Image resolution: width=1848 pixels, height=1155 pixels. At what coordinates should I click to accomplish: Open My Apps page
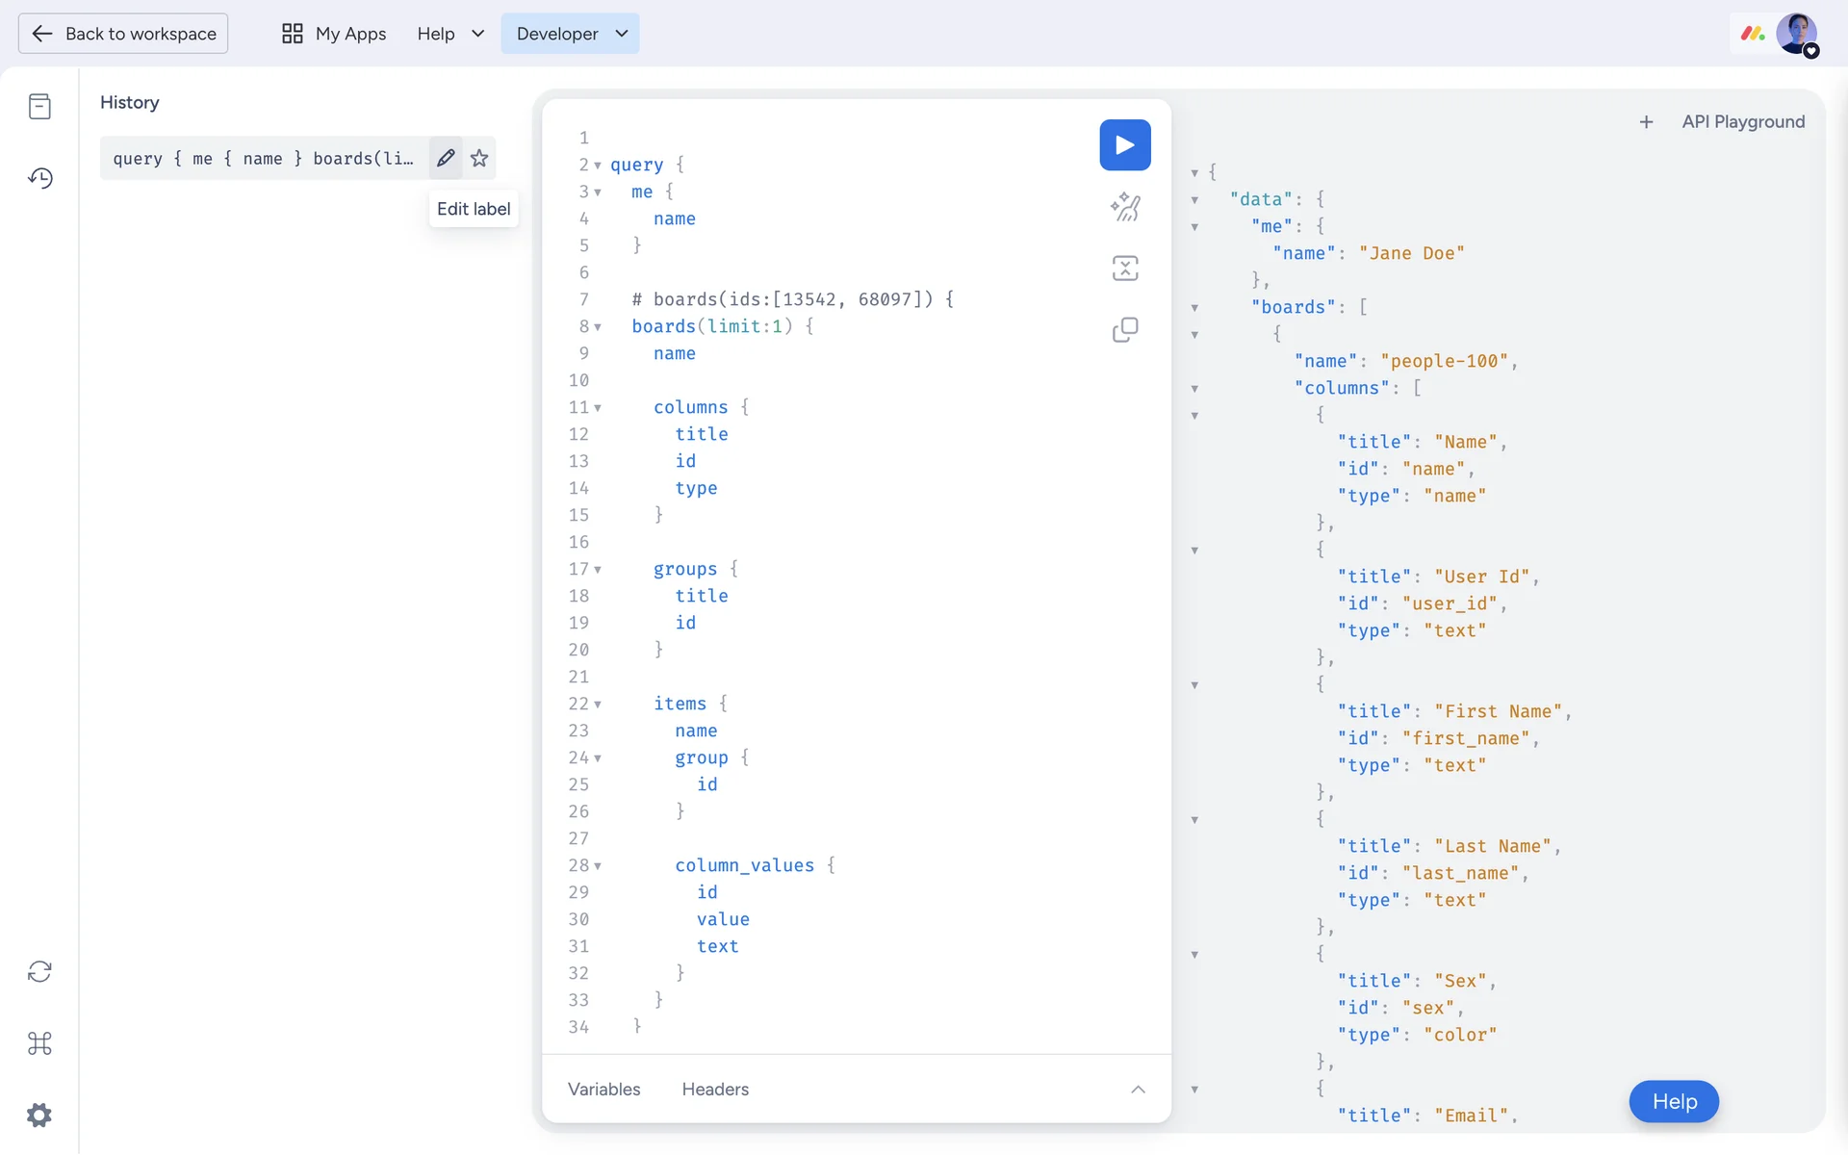pyautogui.click(x=334, y=34)
